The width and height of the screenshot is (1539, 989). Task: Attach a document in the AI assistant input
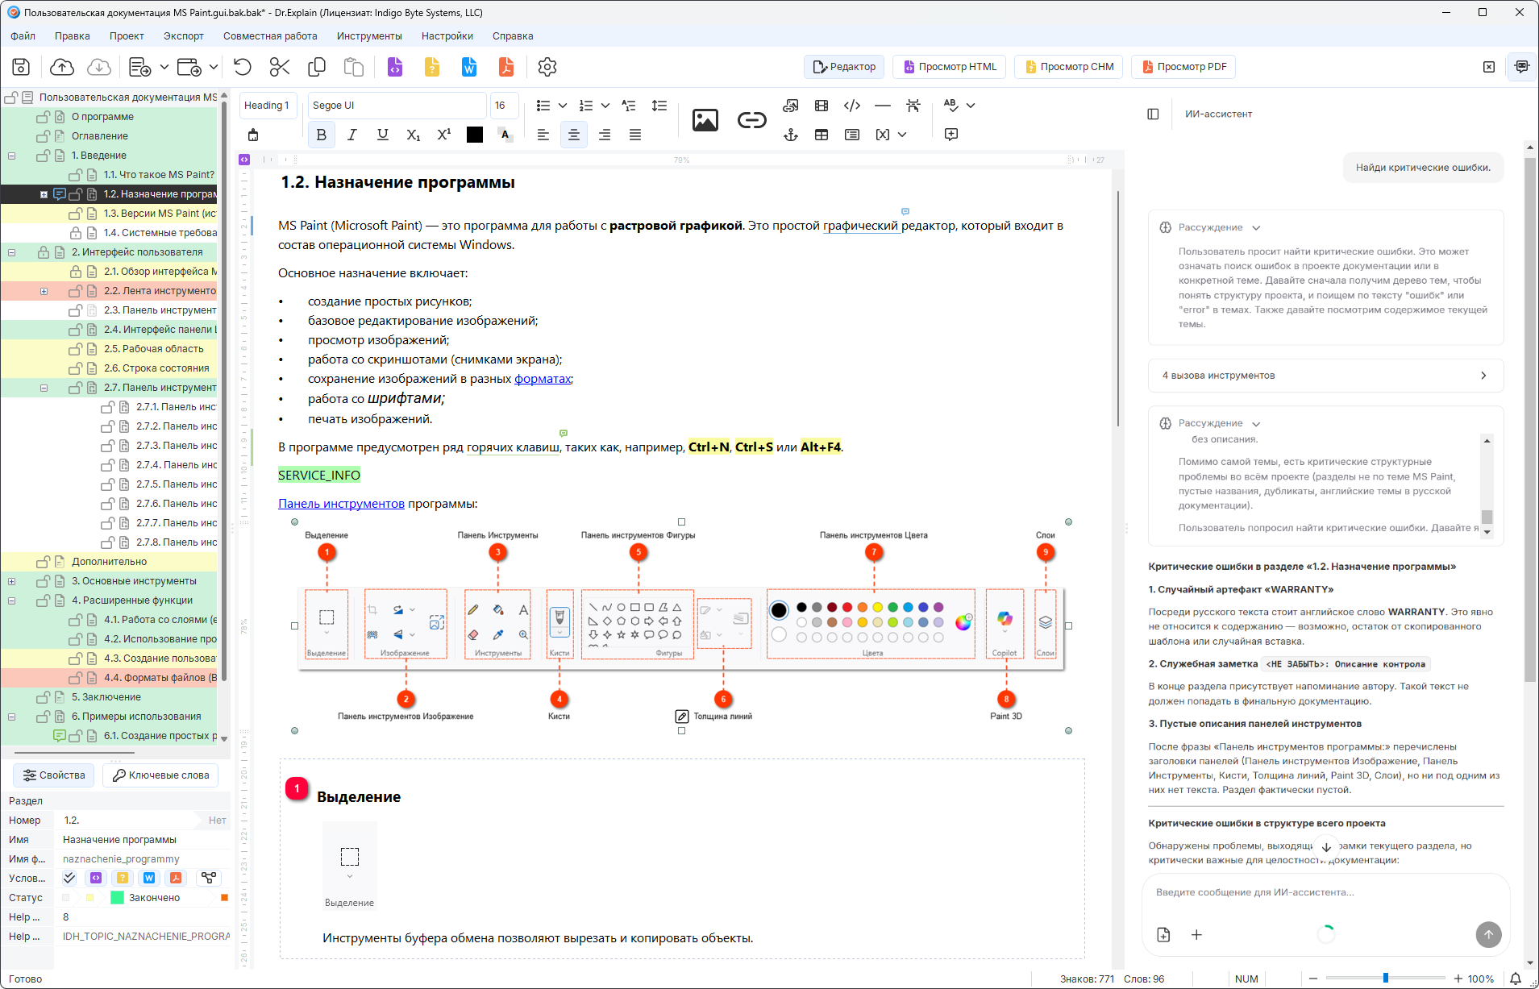[x=1163, y=935]
